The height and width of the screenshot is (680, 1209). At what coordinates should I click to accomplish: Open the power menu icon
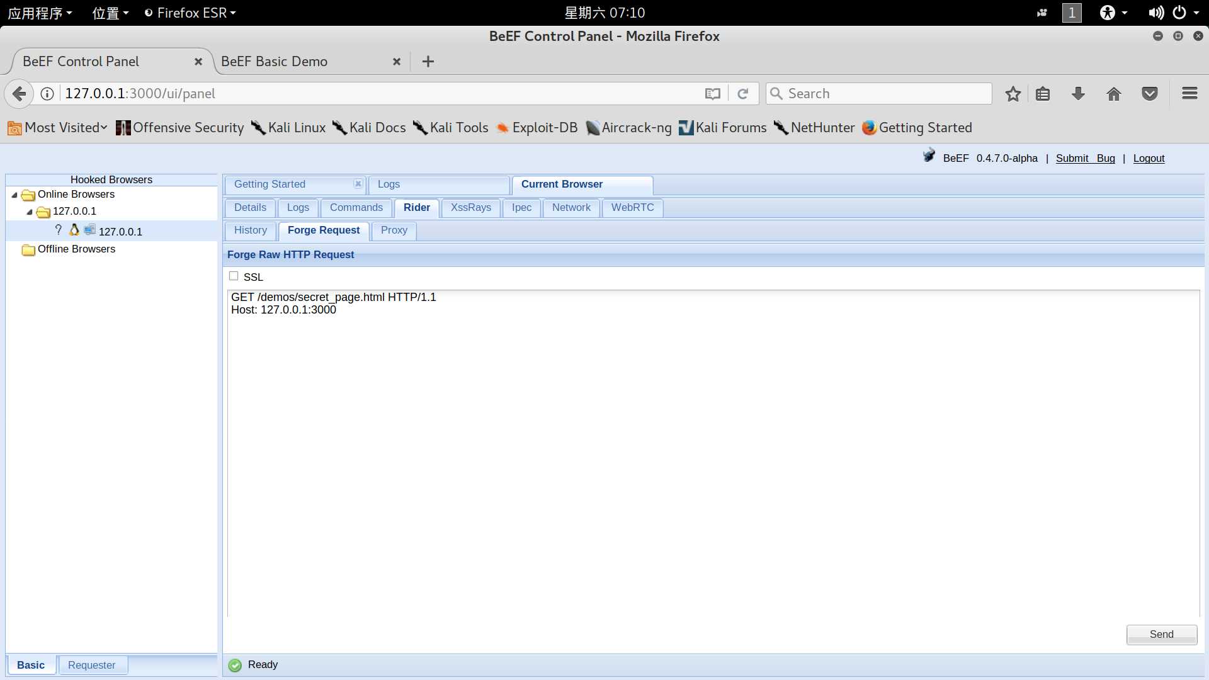[x=1179, y=13]
